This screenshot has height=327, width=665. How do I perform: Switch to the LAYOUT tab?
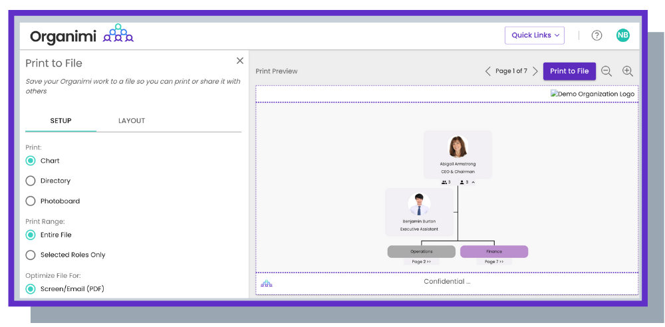coord(132,121)
